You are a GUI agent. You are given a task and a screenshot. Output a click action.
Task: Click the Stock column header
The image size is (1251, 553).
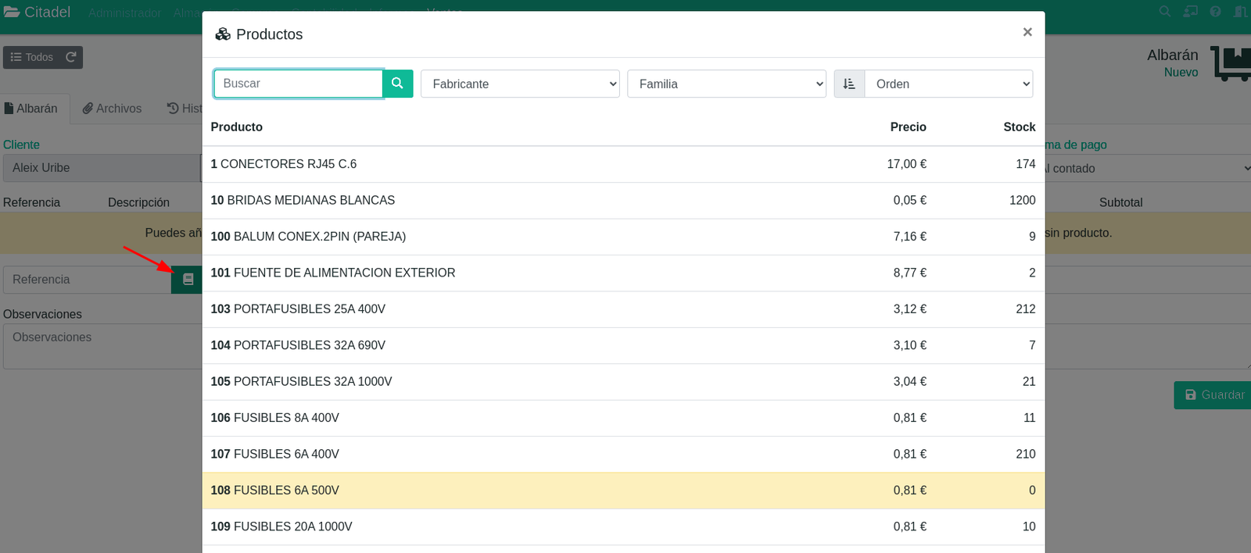coord(1020,127)
